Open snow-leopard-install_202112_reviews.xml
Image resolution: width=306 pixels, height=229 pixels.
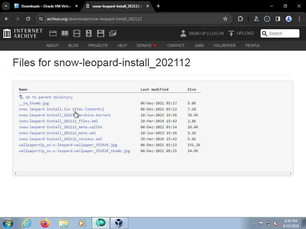[x=60, y=139]
